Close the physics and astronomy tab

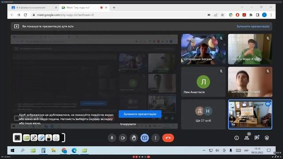(56, 8)
